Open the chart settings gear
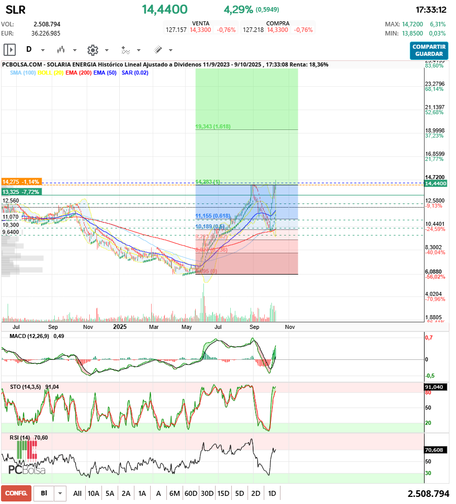The height and width of the screenshot is (504, 456). coord(92,50)
